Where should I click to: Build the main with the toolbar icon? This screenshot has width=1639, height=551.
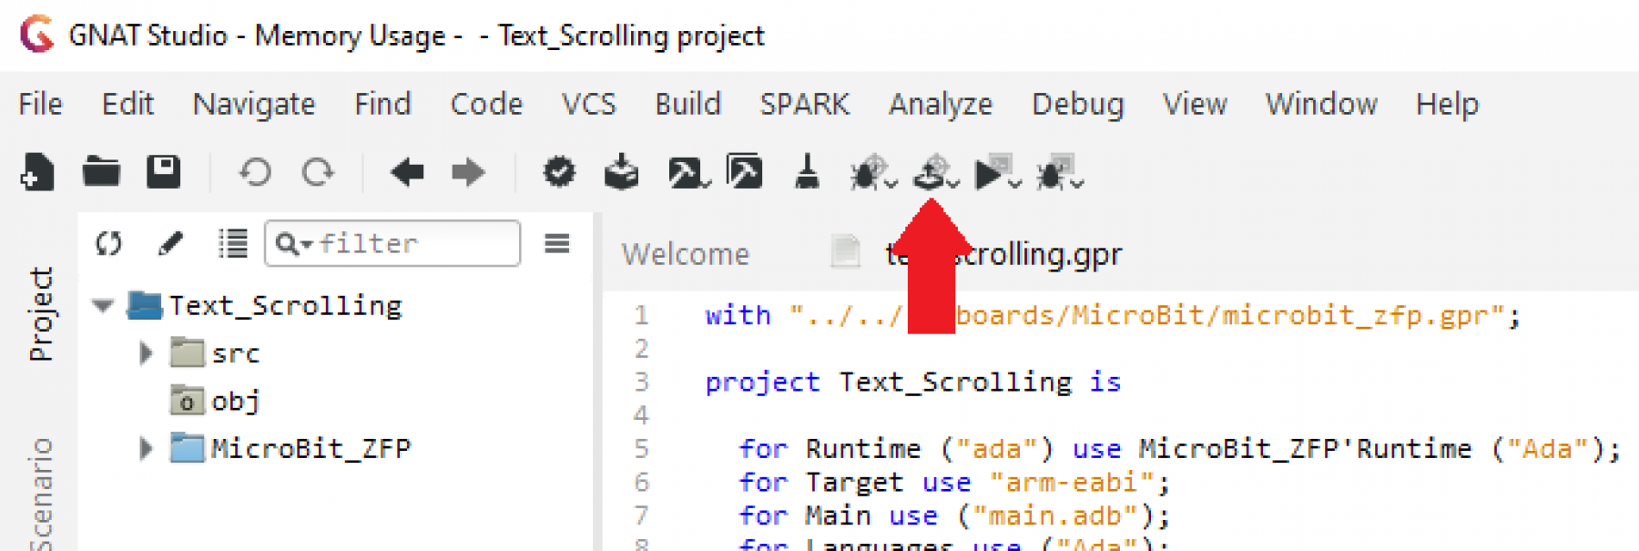(686, 172)
